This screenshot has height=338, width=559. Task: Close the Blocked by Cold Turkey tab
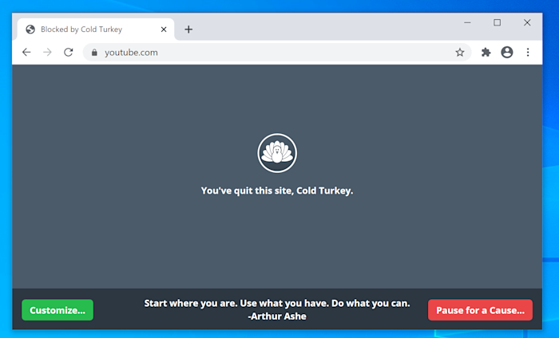point(164,29)
